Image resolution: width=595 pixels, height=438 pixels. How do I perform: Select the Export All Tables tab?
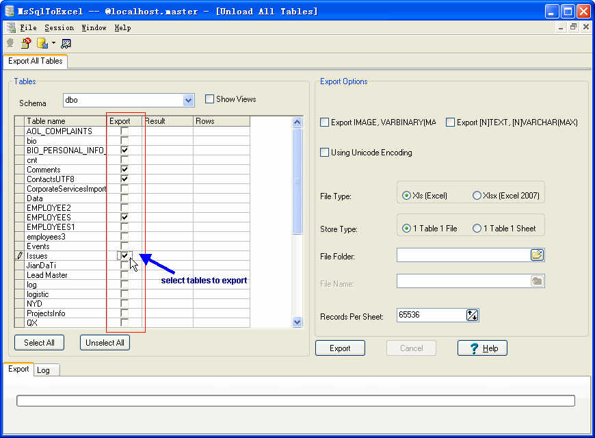[36, 61]
